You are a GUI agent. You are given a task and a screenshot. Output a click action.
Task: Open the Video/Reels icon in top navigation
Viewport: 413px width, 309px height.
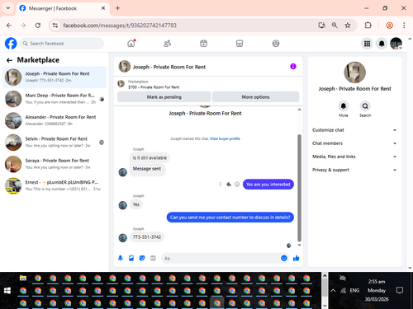[x=203, y=44]
